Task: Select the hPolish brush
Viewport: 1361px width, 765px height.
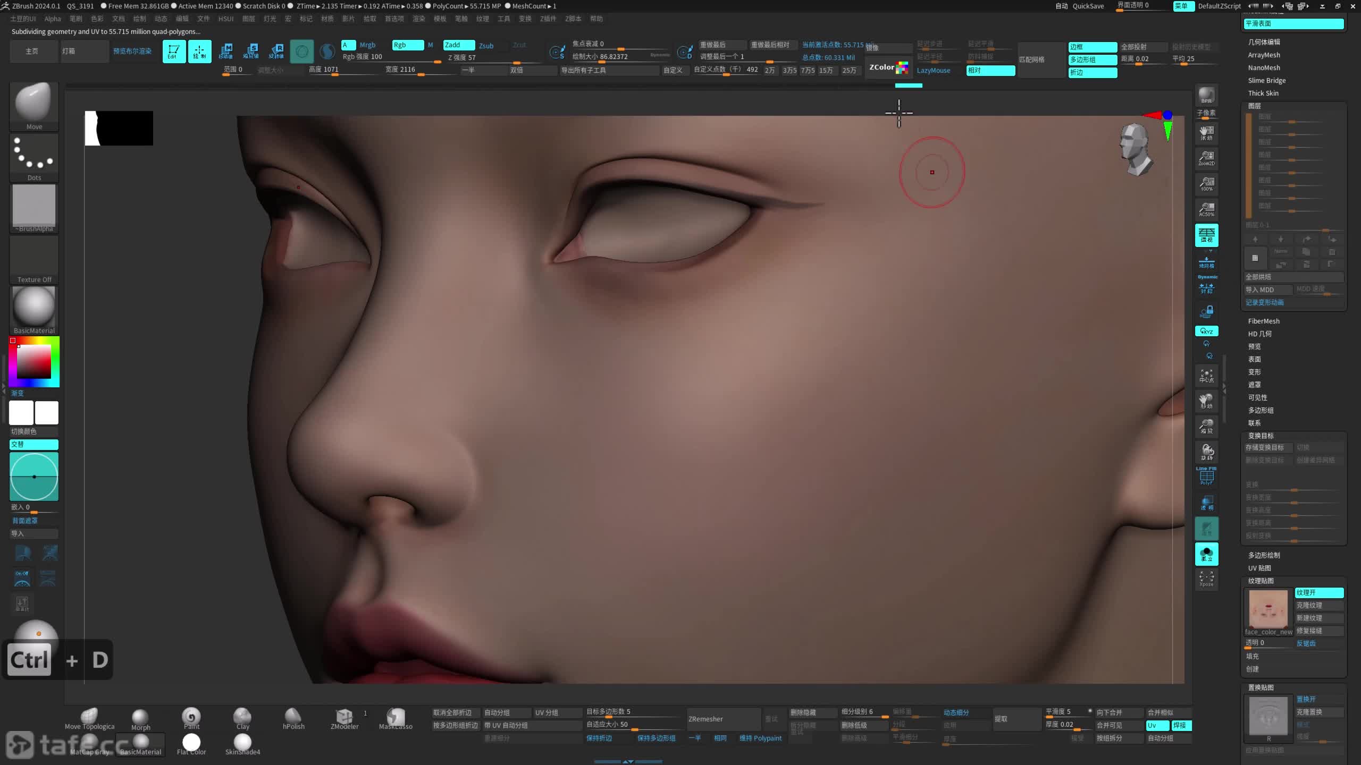Action: pos(293,719)
